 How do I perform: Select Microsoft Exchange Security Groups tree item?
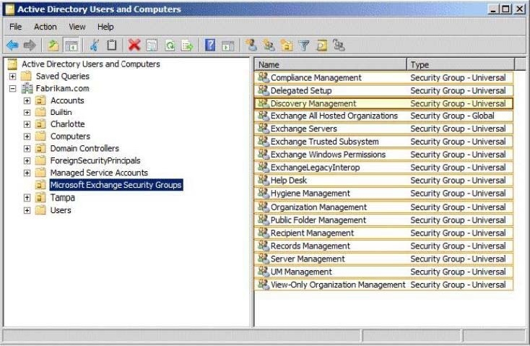click(116, 185)
